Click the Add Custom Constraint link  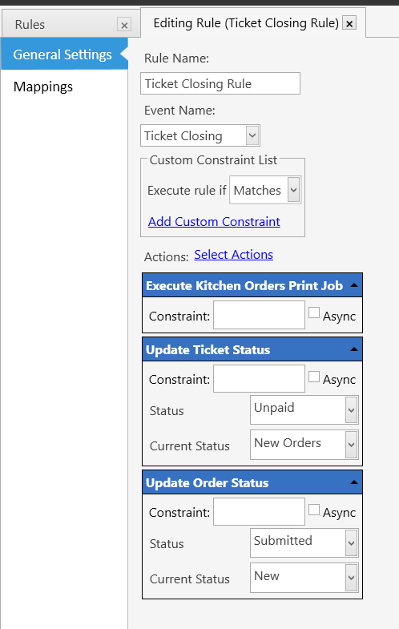point(214,221)
